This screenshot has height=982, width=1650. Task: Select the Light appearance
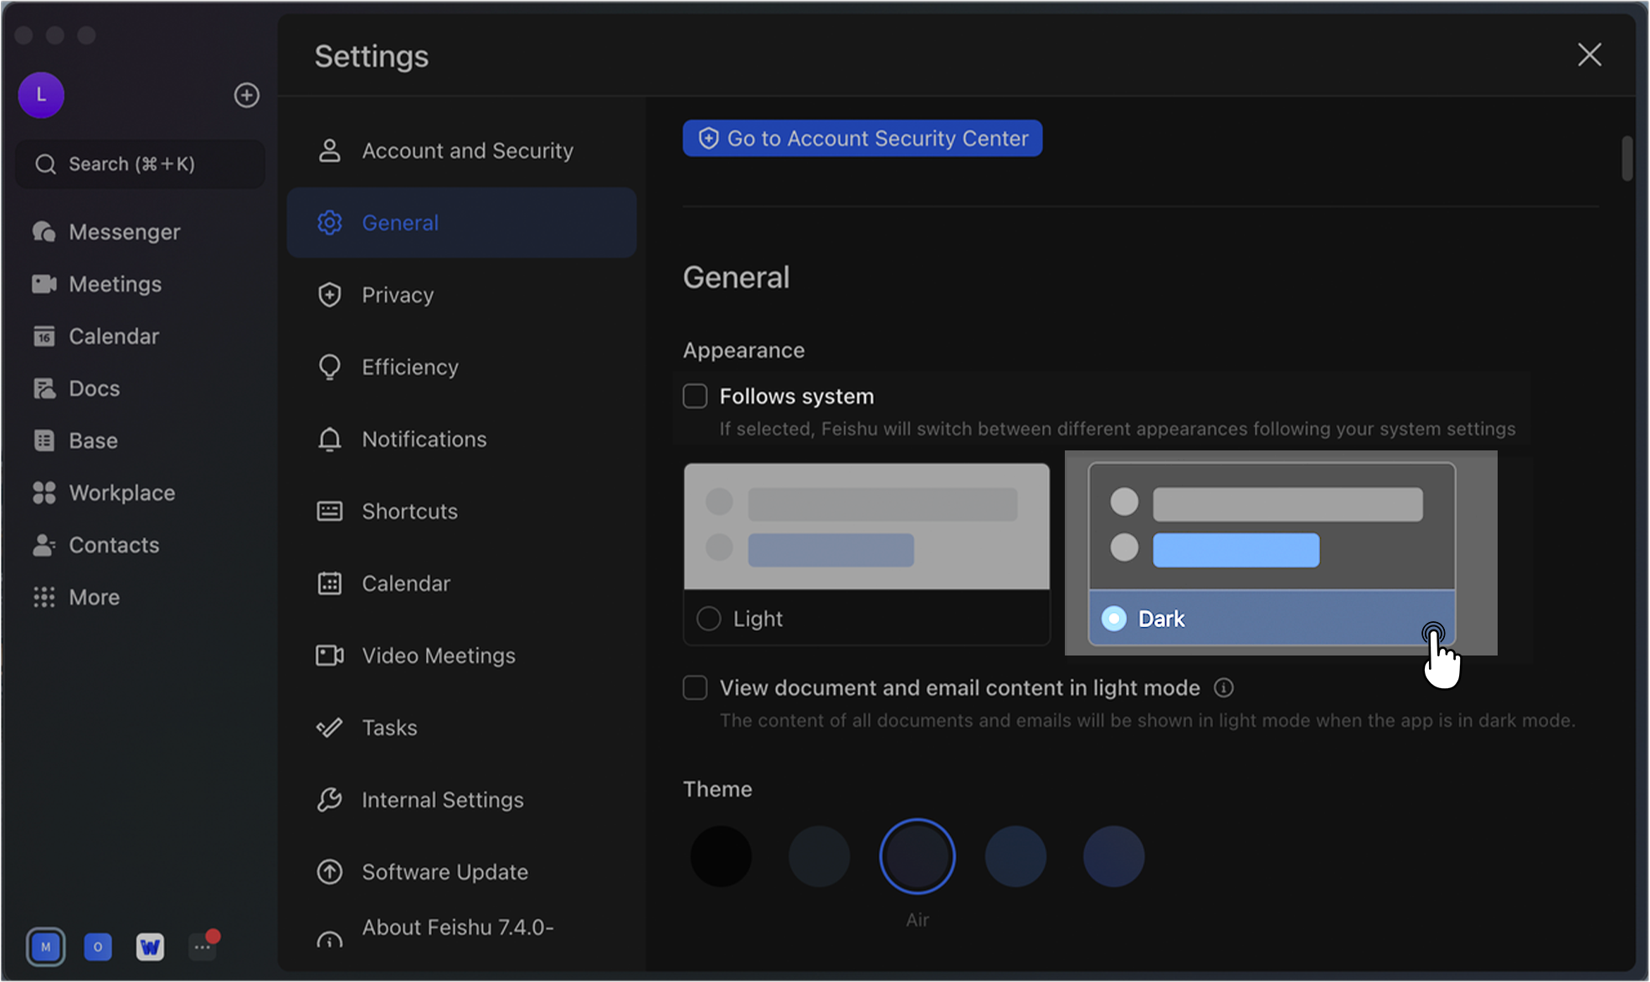pyautogui.click(x=709, y=618)
